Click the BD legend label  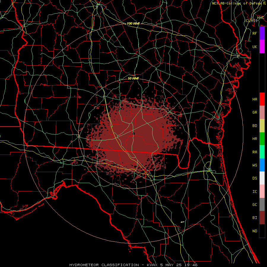255,126
